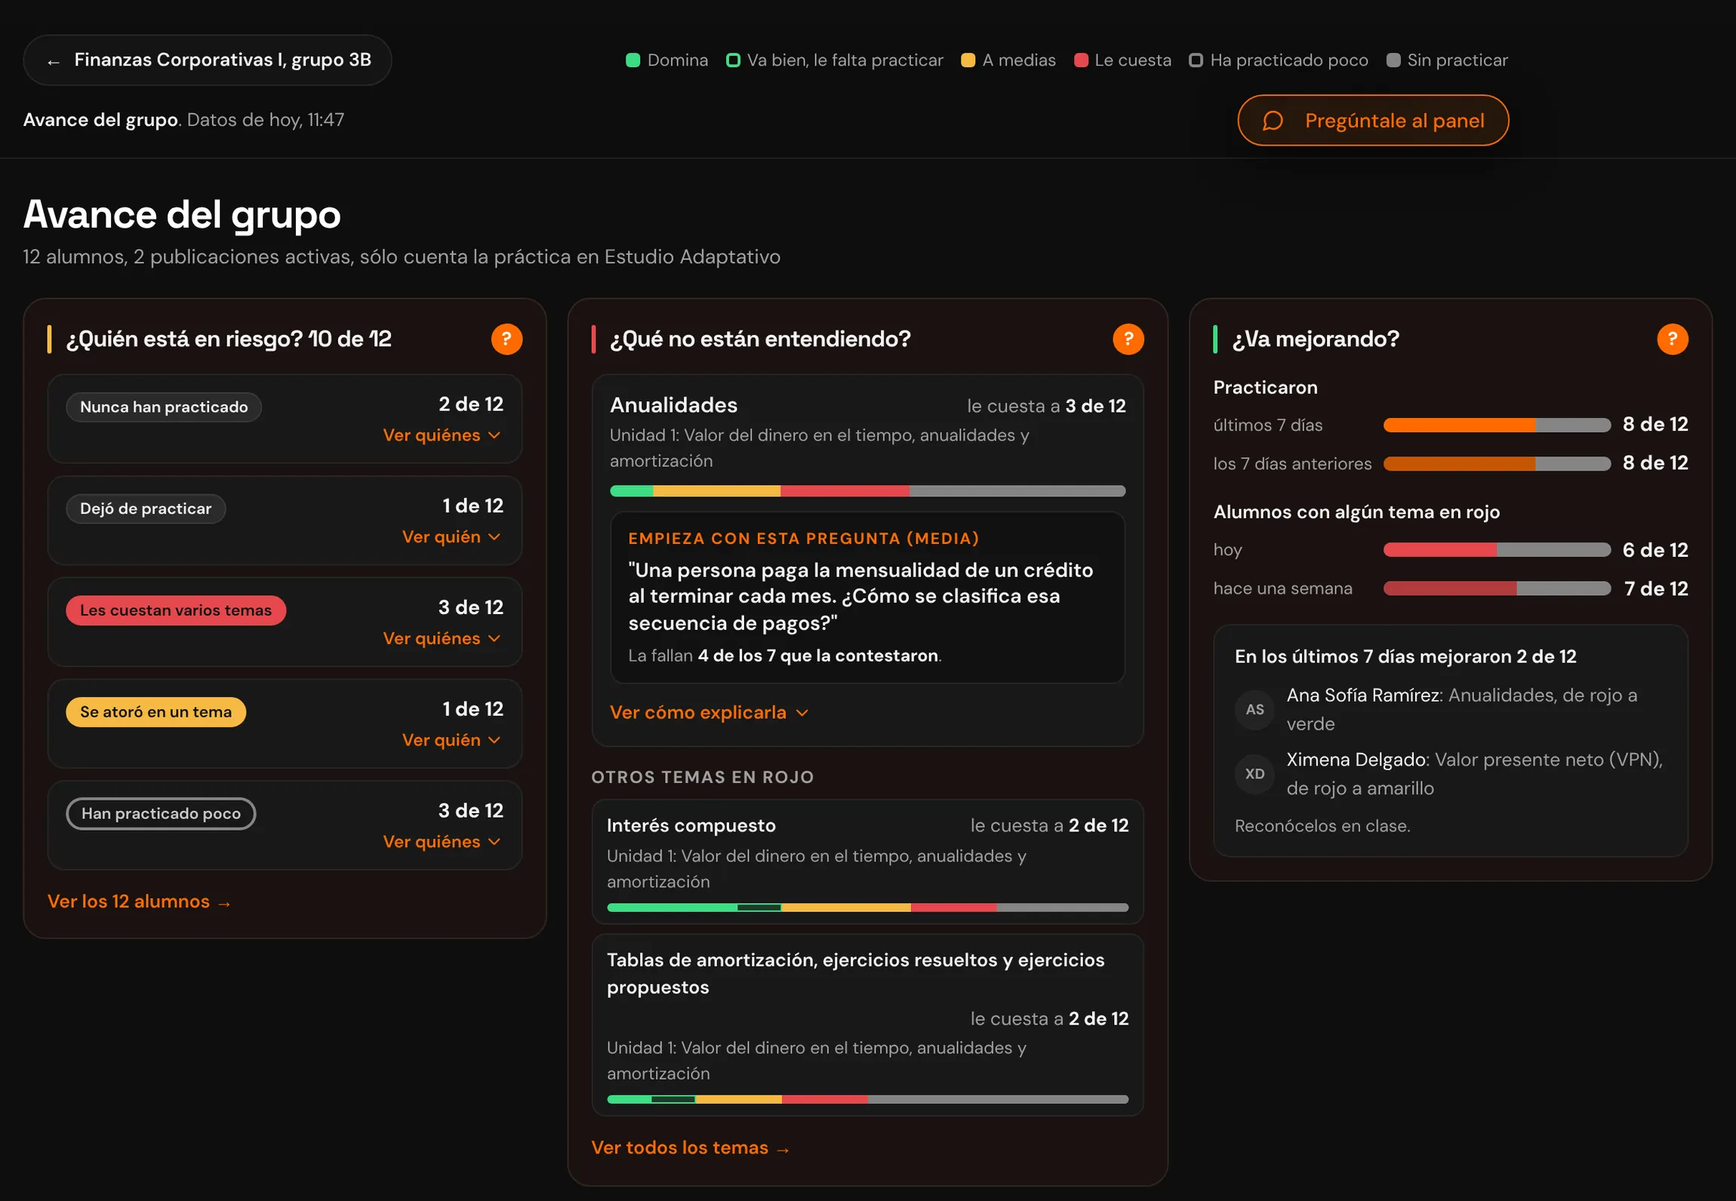Click the Anualidades mastery progress bar
Viewport: 1736px width, 1201px height.
pyautogui.click(x=867, y=491)
